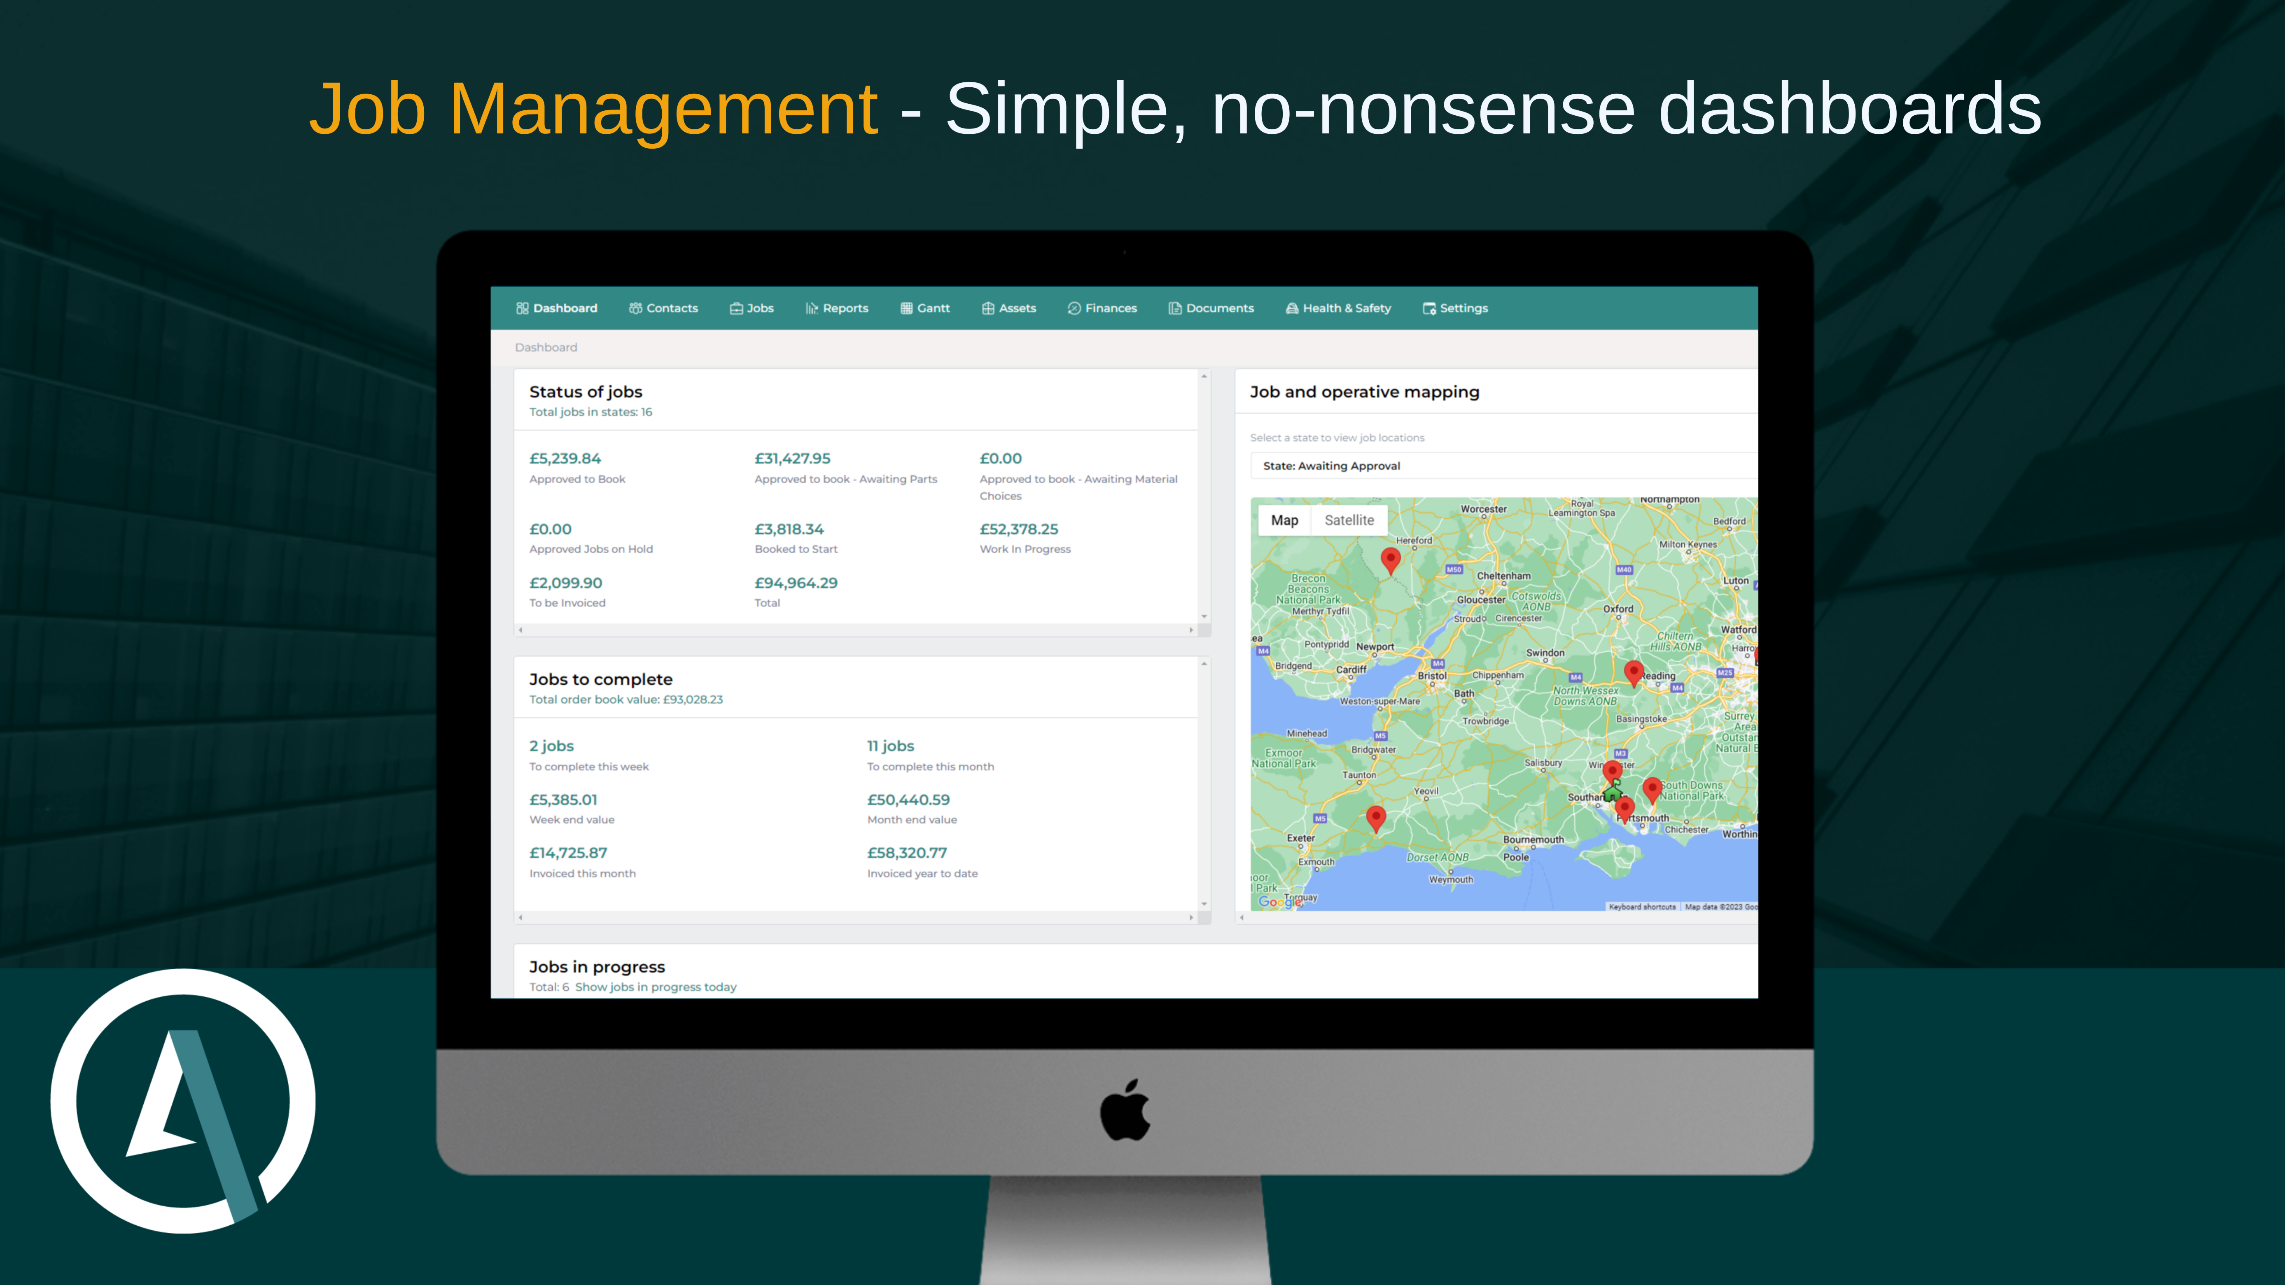This screenshot has height=1285, width=2285.
Task: Select the Jobs briefcase icon
Action: [x=737, y=308]
